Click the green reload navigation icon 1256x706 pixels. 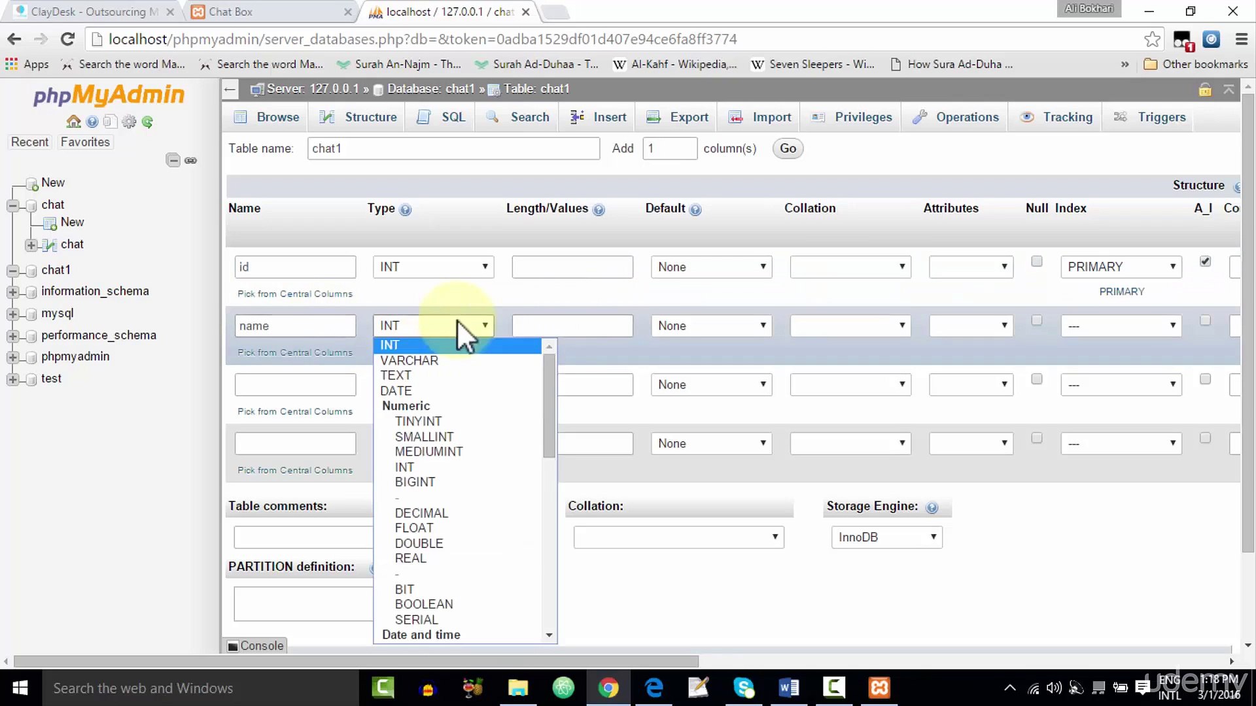click(x=148, y=122)
